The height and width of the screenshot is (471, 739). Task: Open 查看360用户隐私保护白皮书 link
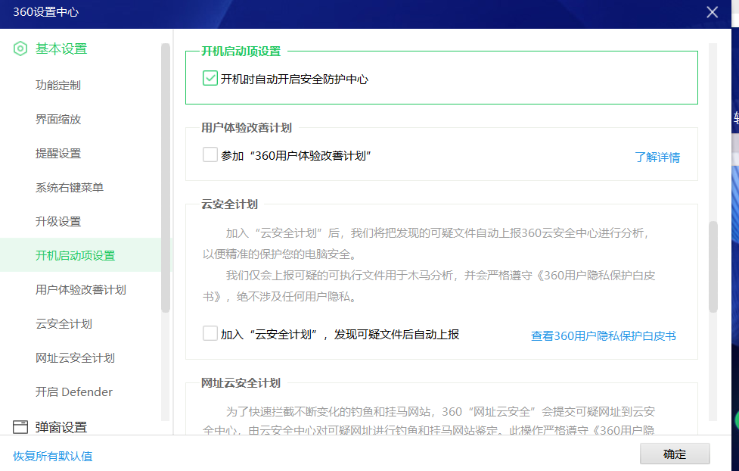pos(603,333)
